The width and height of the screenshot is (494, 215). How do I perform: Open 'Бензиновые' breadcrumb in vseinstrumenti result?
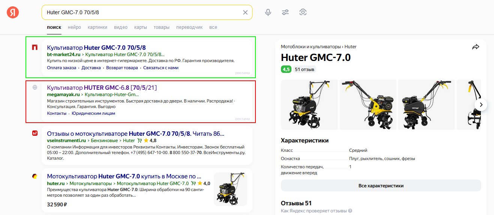pos(105,141)
